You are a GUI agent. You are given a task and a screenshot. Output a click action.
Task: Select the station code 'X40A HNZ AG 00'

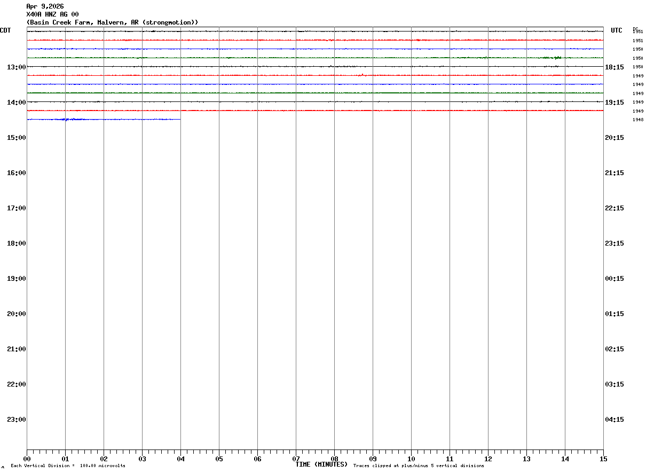[52, 14]
